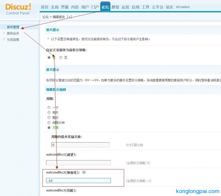Focus the 周期内最多奖励次数 input box
Viewport: 221px width, 196px height.
[x=78, y=145]
